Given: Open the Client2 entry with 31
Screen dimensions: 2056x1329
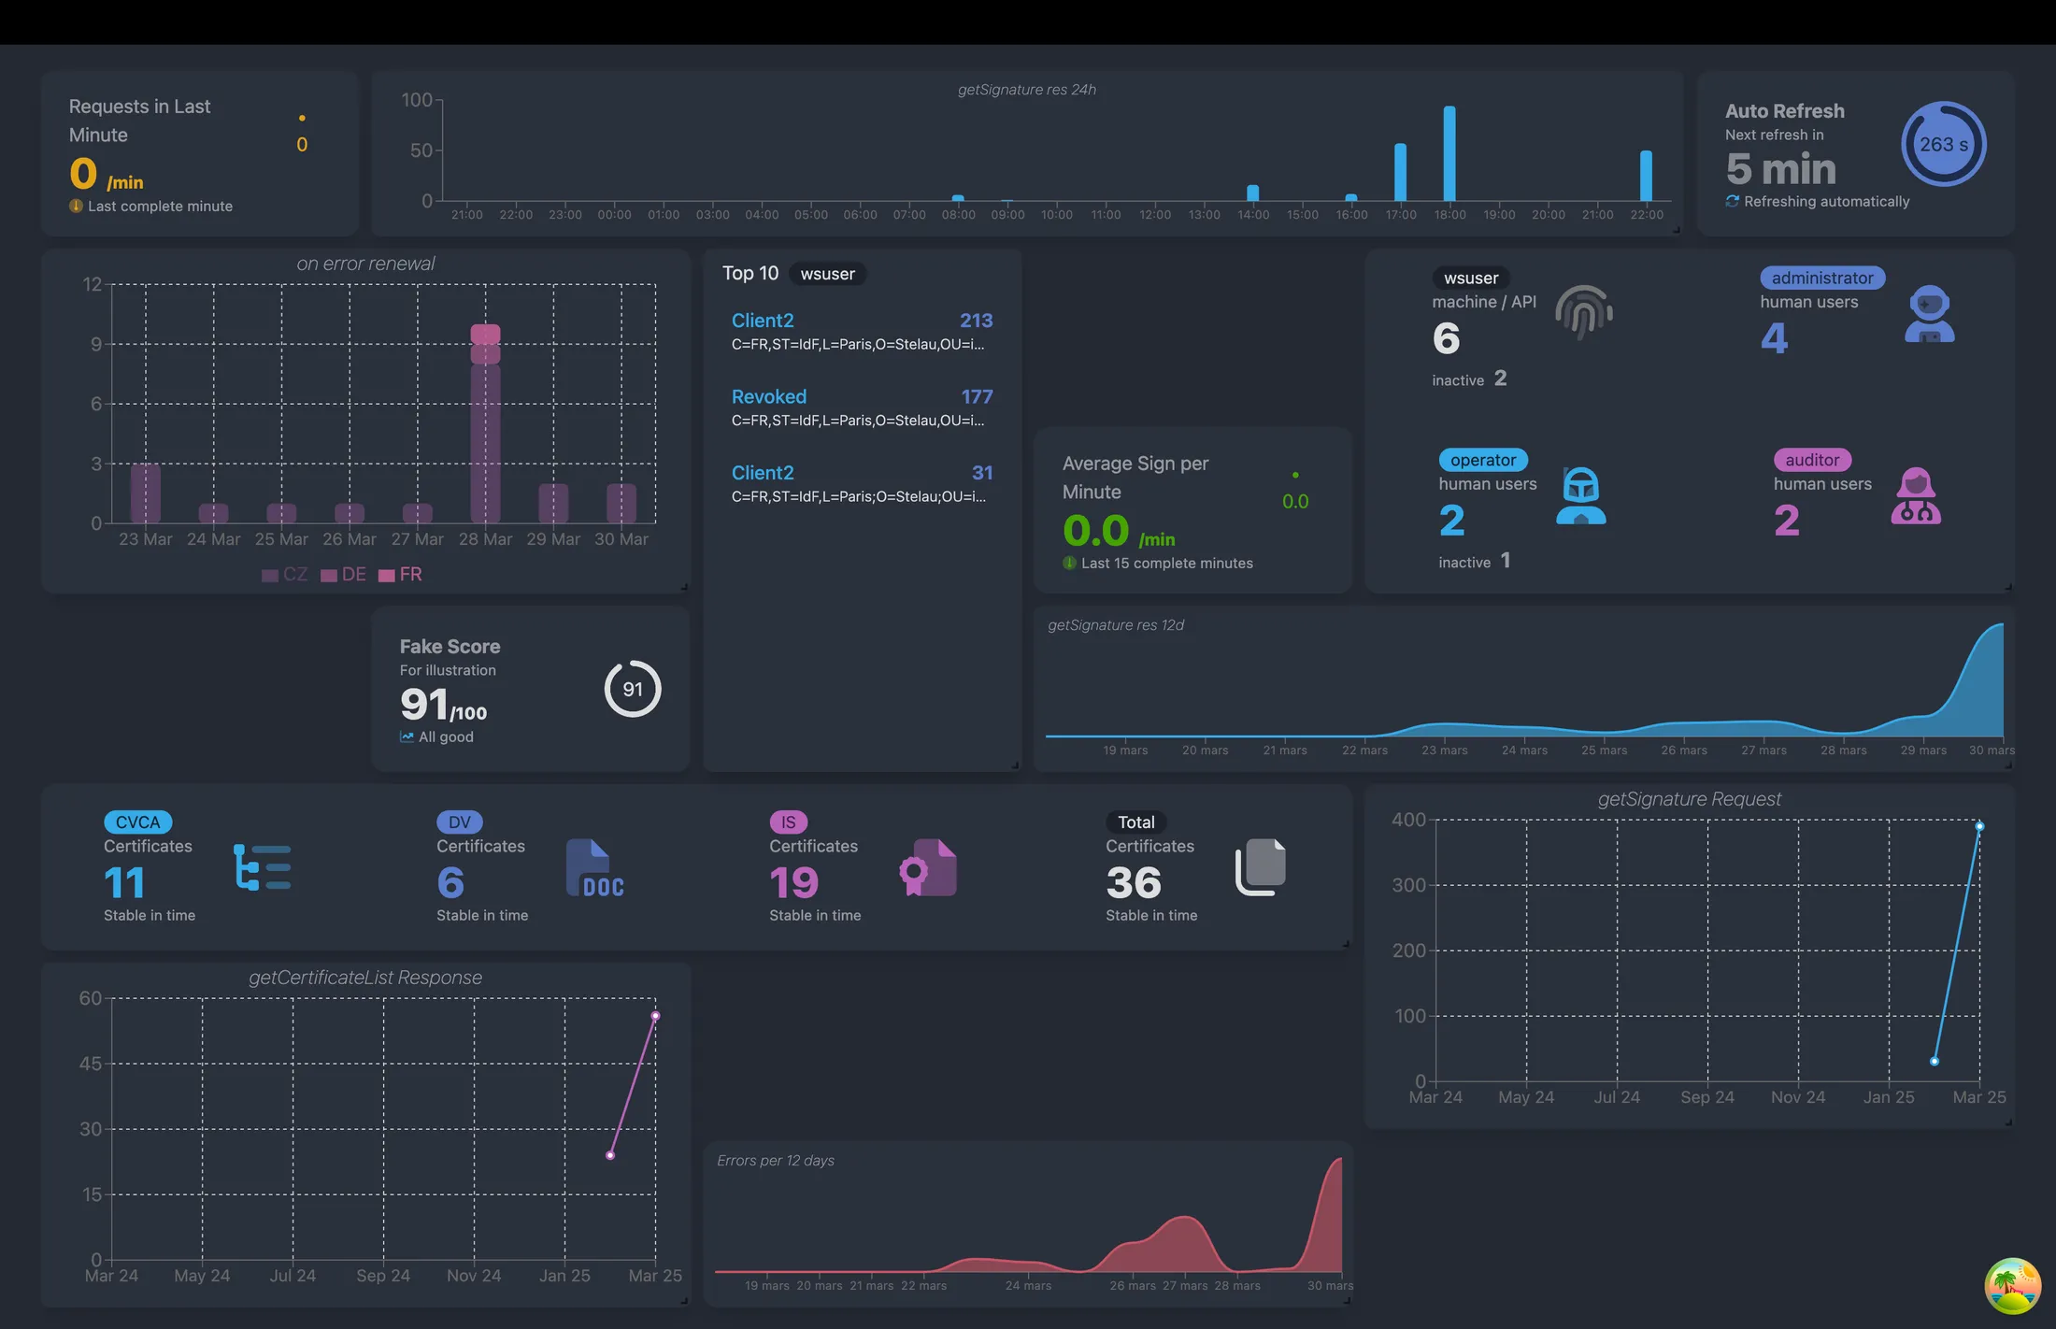Looking at the screenshot, I should pyautogui.click(x=862, y=483).
